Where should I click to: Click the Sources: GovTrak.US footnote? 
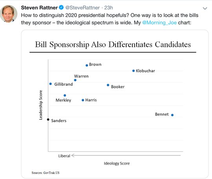click(x=46, y=173)
